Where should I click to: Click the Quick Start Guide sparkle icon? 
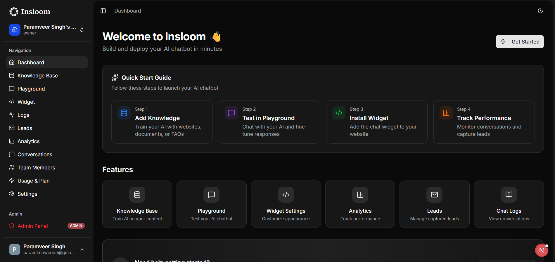point(115,78)
